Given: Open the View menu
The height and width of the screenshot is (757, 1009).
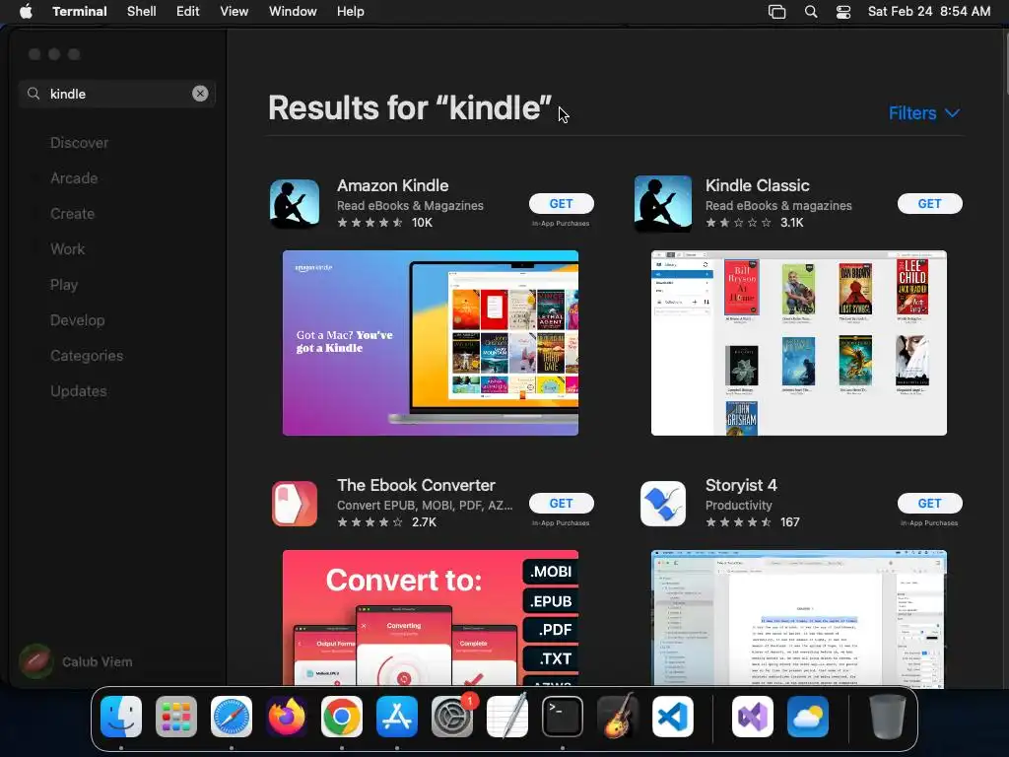Looking at the screenshot, I should tap(235, 11).
